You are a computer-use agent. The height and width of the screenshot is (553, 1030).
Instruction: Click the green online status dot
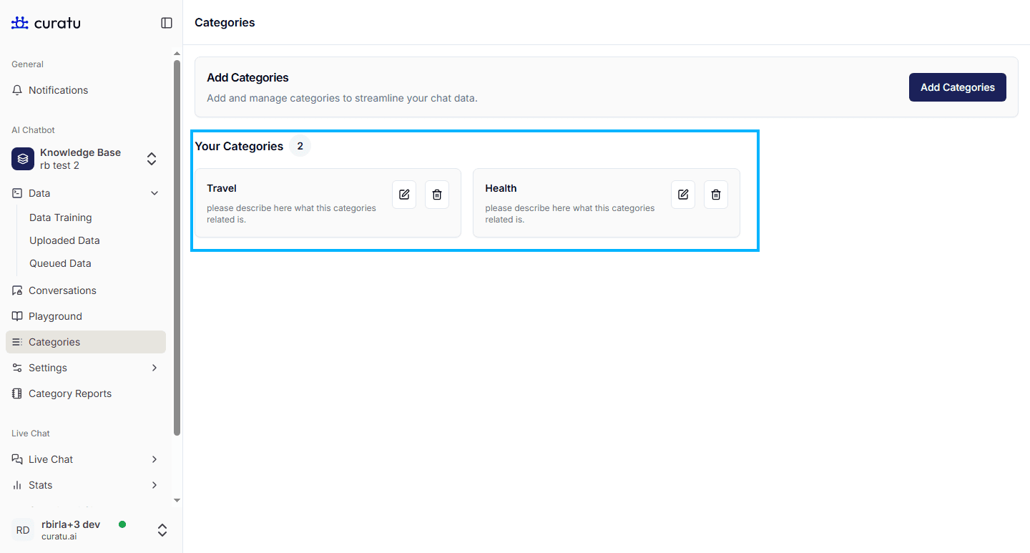122,524
